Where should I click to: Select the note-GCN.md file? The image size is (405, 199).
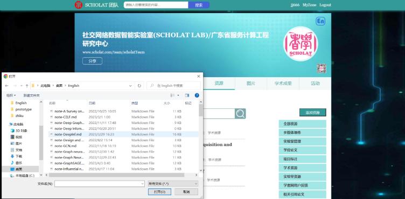click(x=65, y=146)
